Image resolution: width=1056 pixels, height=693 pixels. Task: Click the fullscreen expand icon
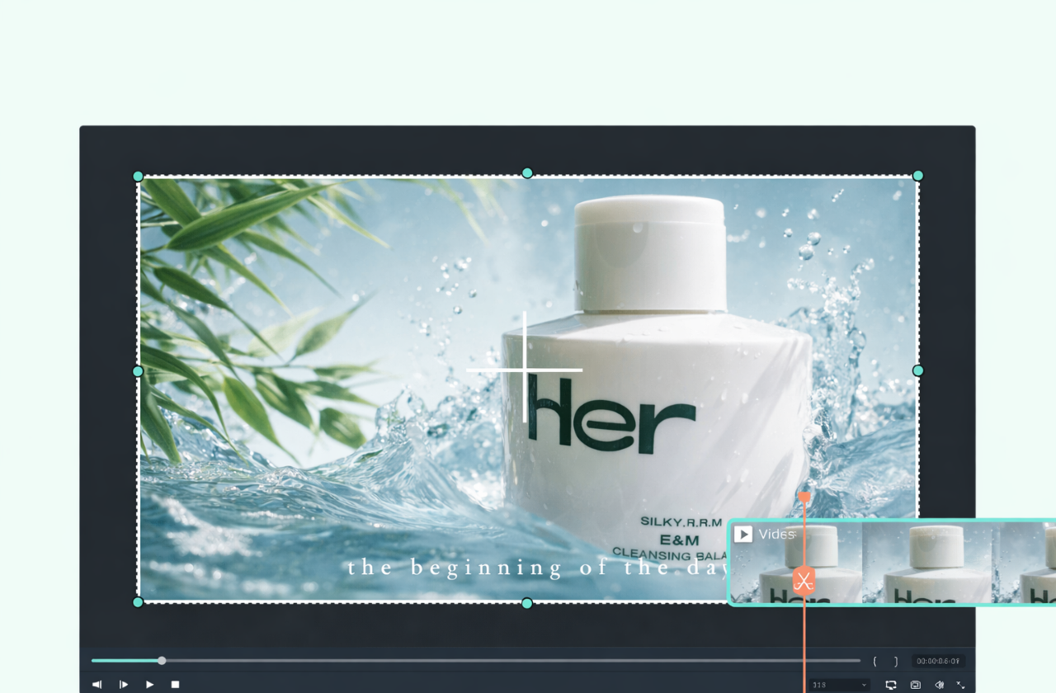960,685
